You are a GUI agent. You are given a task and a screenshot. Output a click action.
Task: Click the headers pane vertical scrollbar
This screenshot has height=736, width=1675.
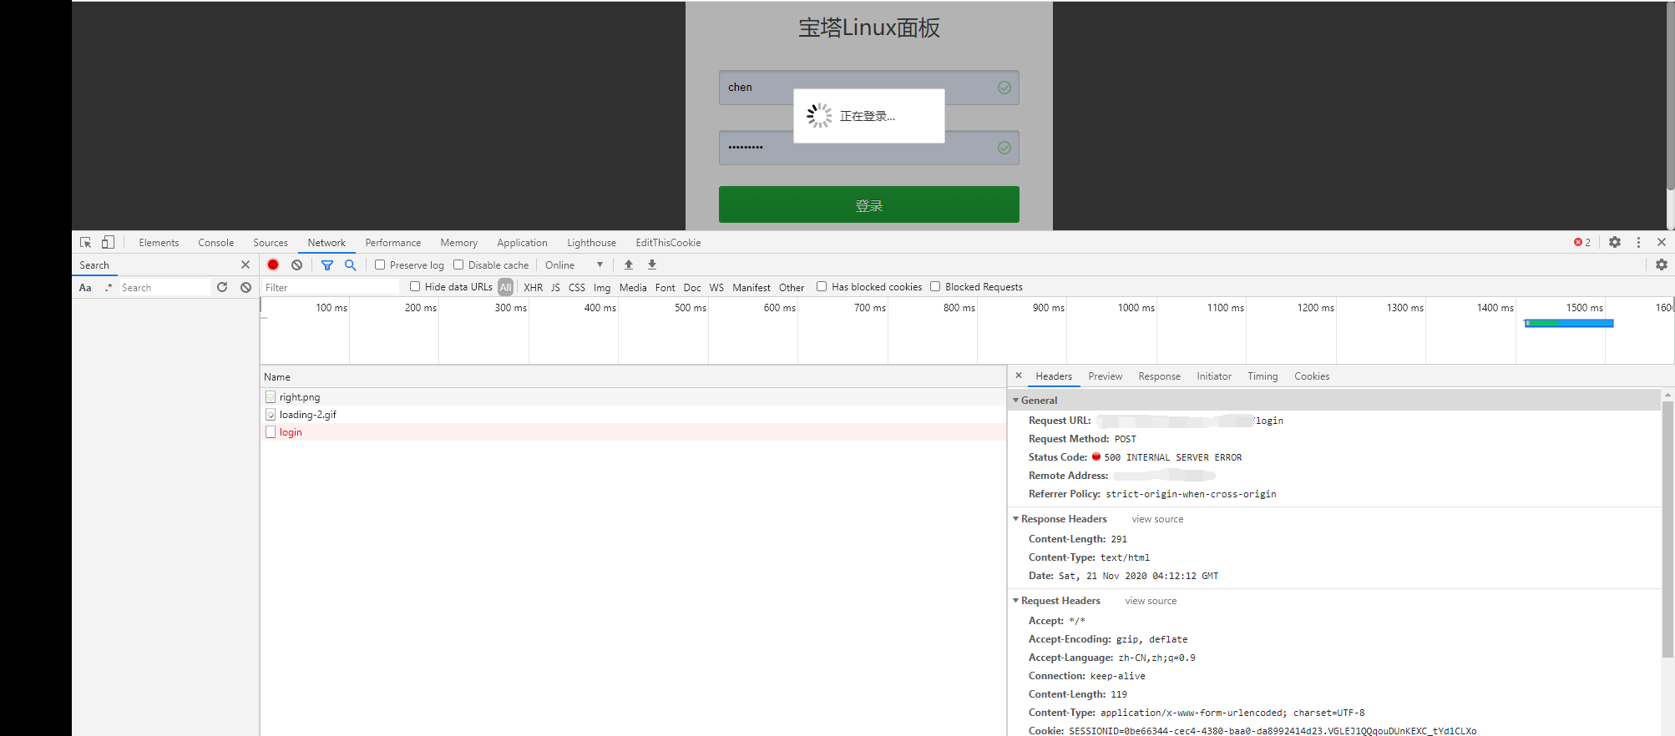pos(1667,529)
